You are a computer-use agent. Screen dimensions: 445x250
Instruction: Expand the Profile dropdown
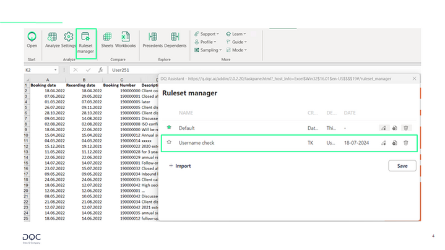(x=205, y=42)
